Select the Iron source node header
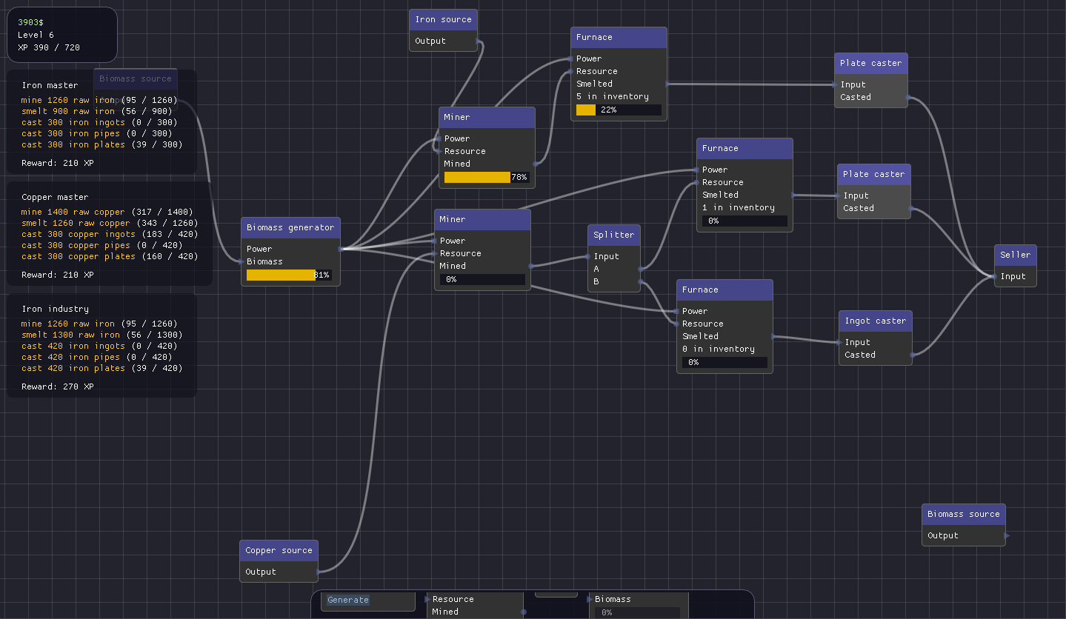Screen dimensions: 1066x619 443,19
